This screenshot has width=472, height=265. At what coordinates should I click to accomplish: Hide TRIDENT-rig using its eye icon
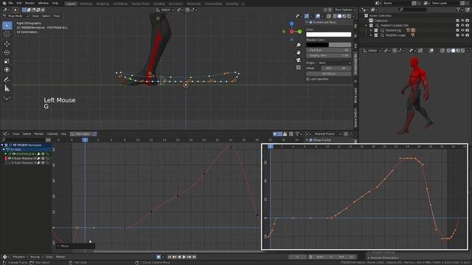pyautogui.click(x=462, y=30)
